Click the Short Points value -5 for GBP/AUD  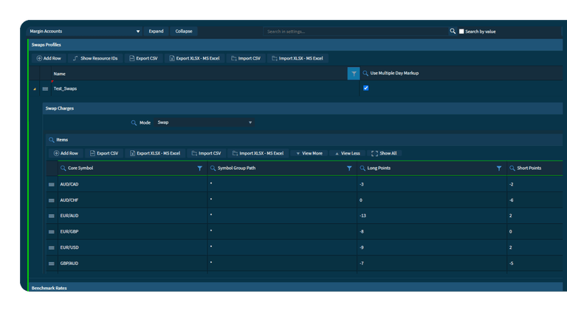pyautogui.click(x=512, y=263)
